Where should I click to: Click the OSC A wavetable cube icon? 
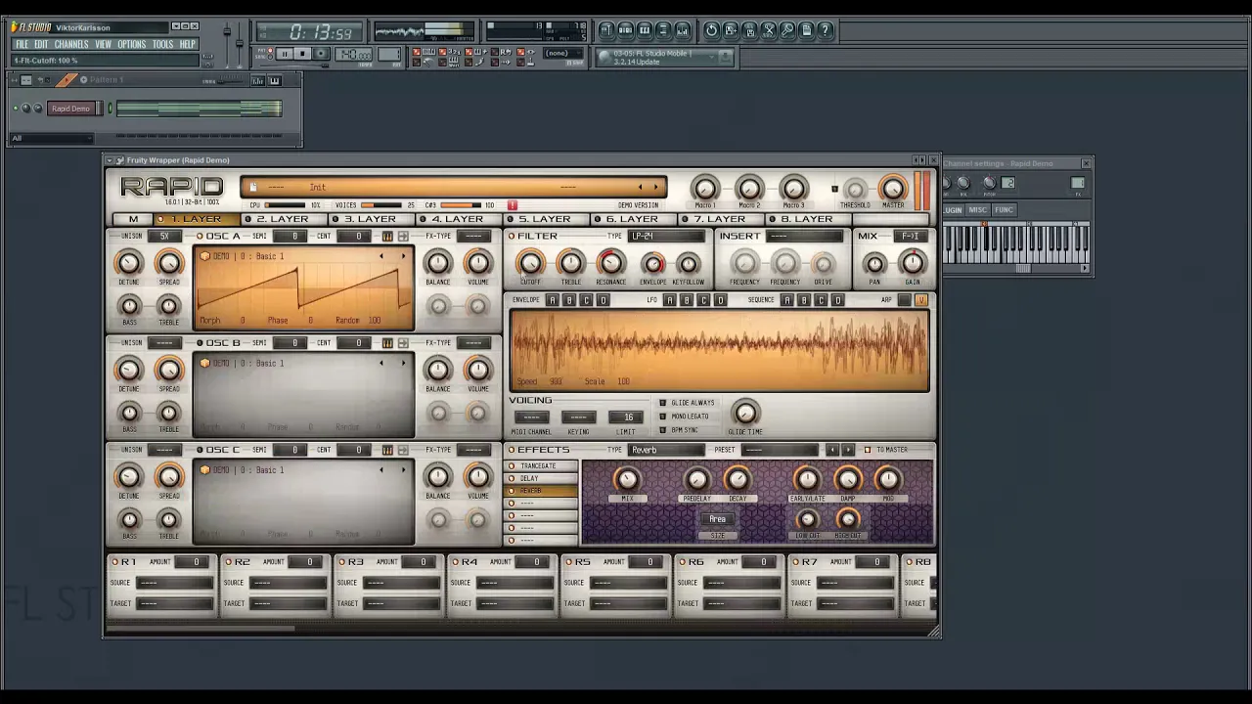[205, 256]
